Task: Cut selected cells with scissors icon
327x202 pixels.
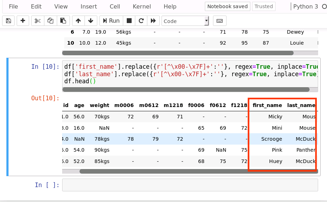Action: coord(37,21)
